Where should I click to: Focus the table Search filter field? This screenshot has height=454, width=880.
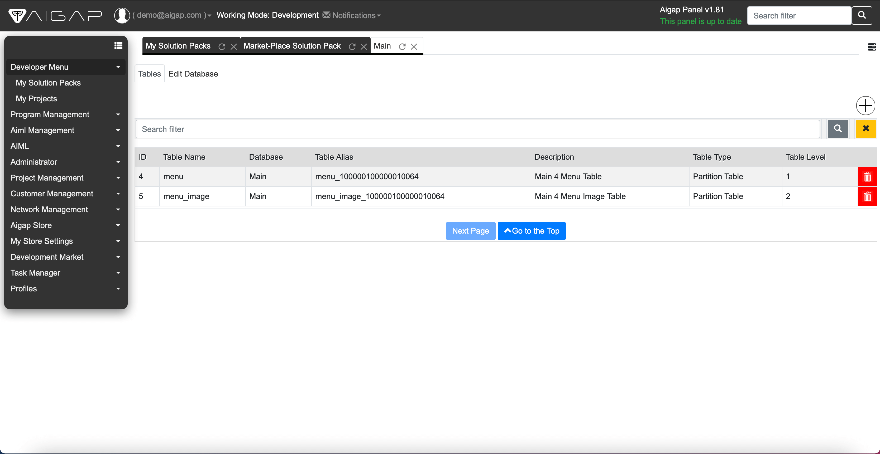[477, 129]
